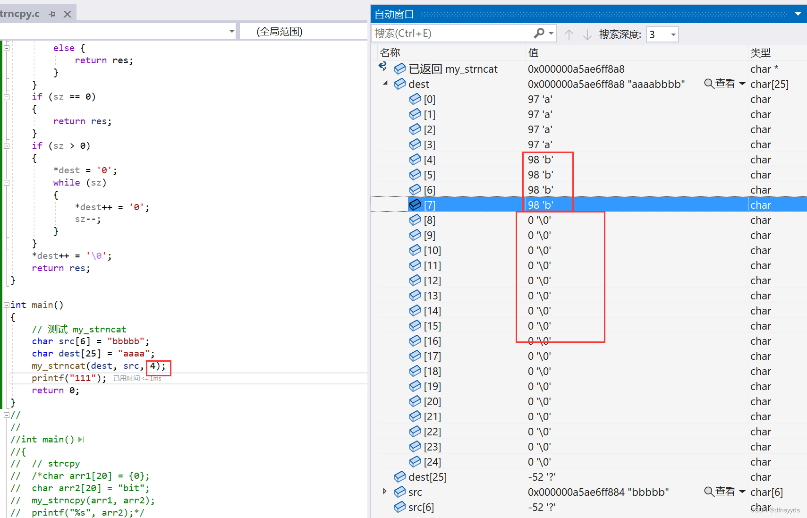Click the src[6] variable cube icon

tap(400, 507)
